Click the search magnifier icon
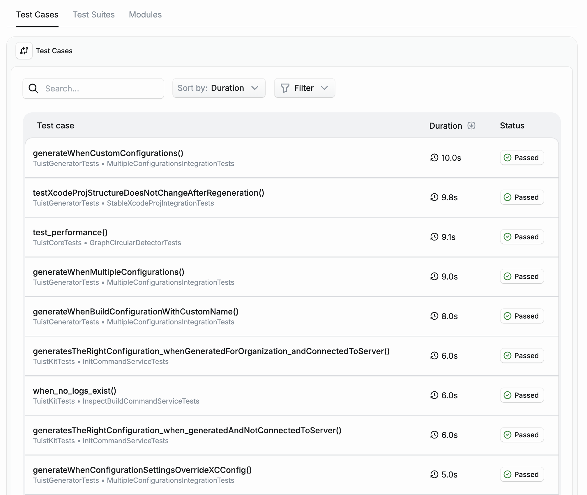587x495 pixels. [33, 88]
